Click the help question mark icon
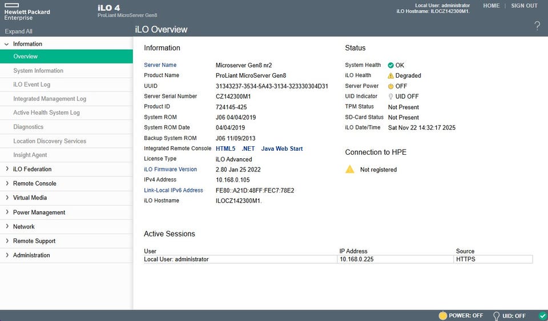The image size is (548, 321). [537, 26]
